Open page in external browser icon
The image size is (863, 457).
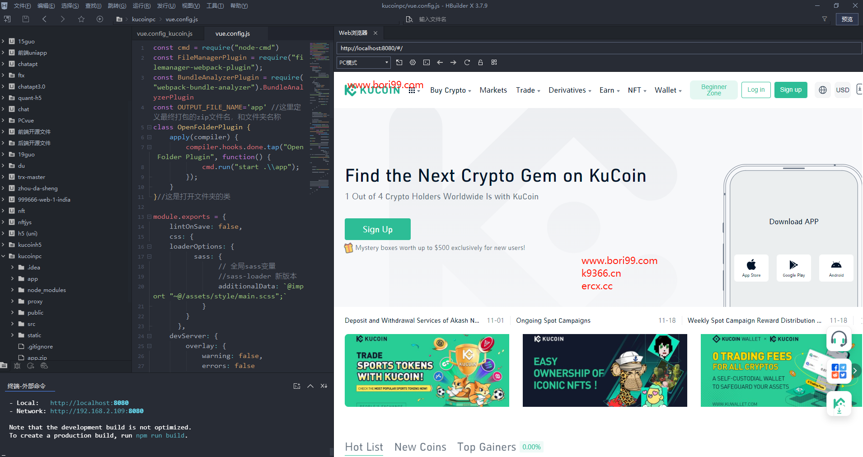(x=399, y=62)
